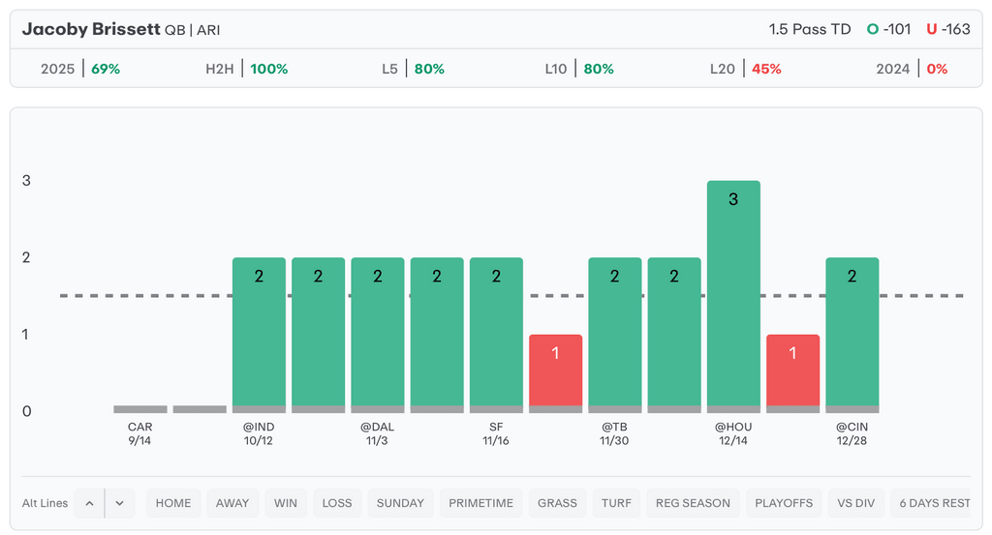Click the Alt Lines up arrow

point(89,503)
